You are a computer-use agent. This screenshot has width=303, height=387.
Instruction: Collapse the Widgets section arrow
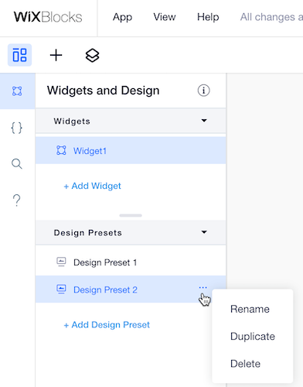(204, 121)
